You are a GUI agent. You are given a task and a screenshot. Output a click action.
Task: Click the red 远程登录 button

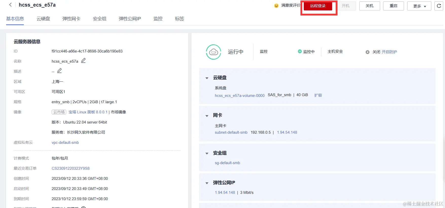pos(318,6)
